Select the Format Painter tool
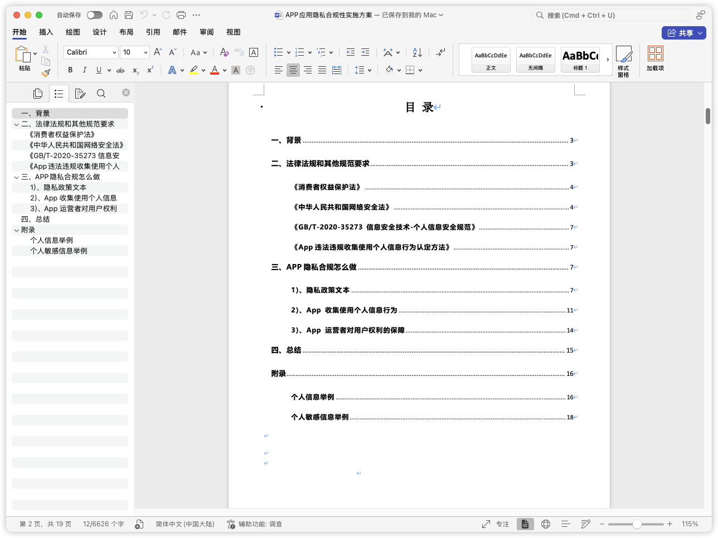Screen dimensions: 718x538 click(x=46, y=72)
